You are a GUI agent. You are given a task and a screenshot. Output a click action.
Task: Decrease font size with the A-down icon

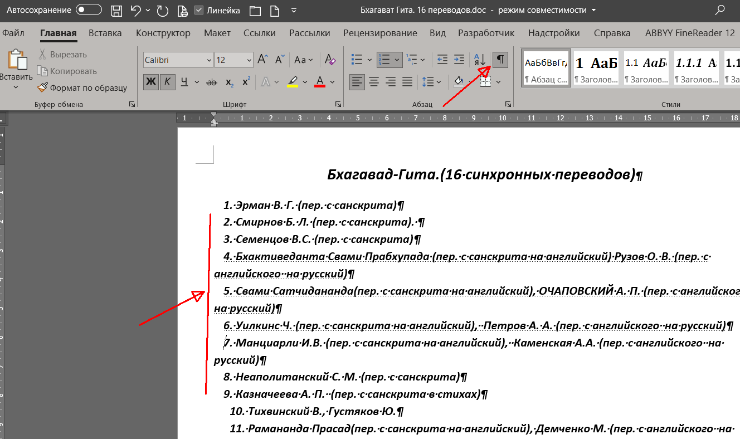tap(280, 60)
